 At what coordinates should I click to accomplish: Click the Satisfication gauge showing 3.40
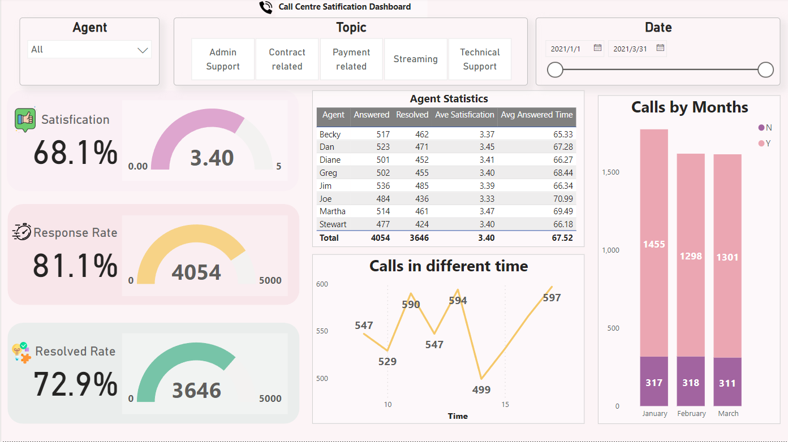click(212, 139)
